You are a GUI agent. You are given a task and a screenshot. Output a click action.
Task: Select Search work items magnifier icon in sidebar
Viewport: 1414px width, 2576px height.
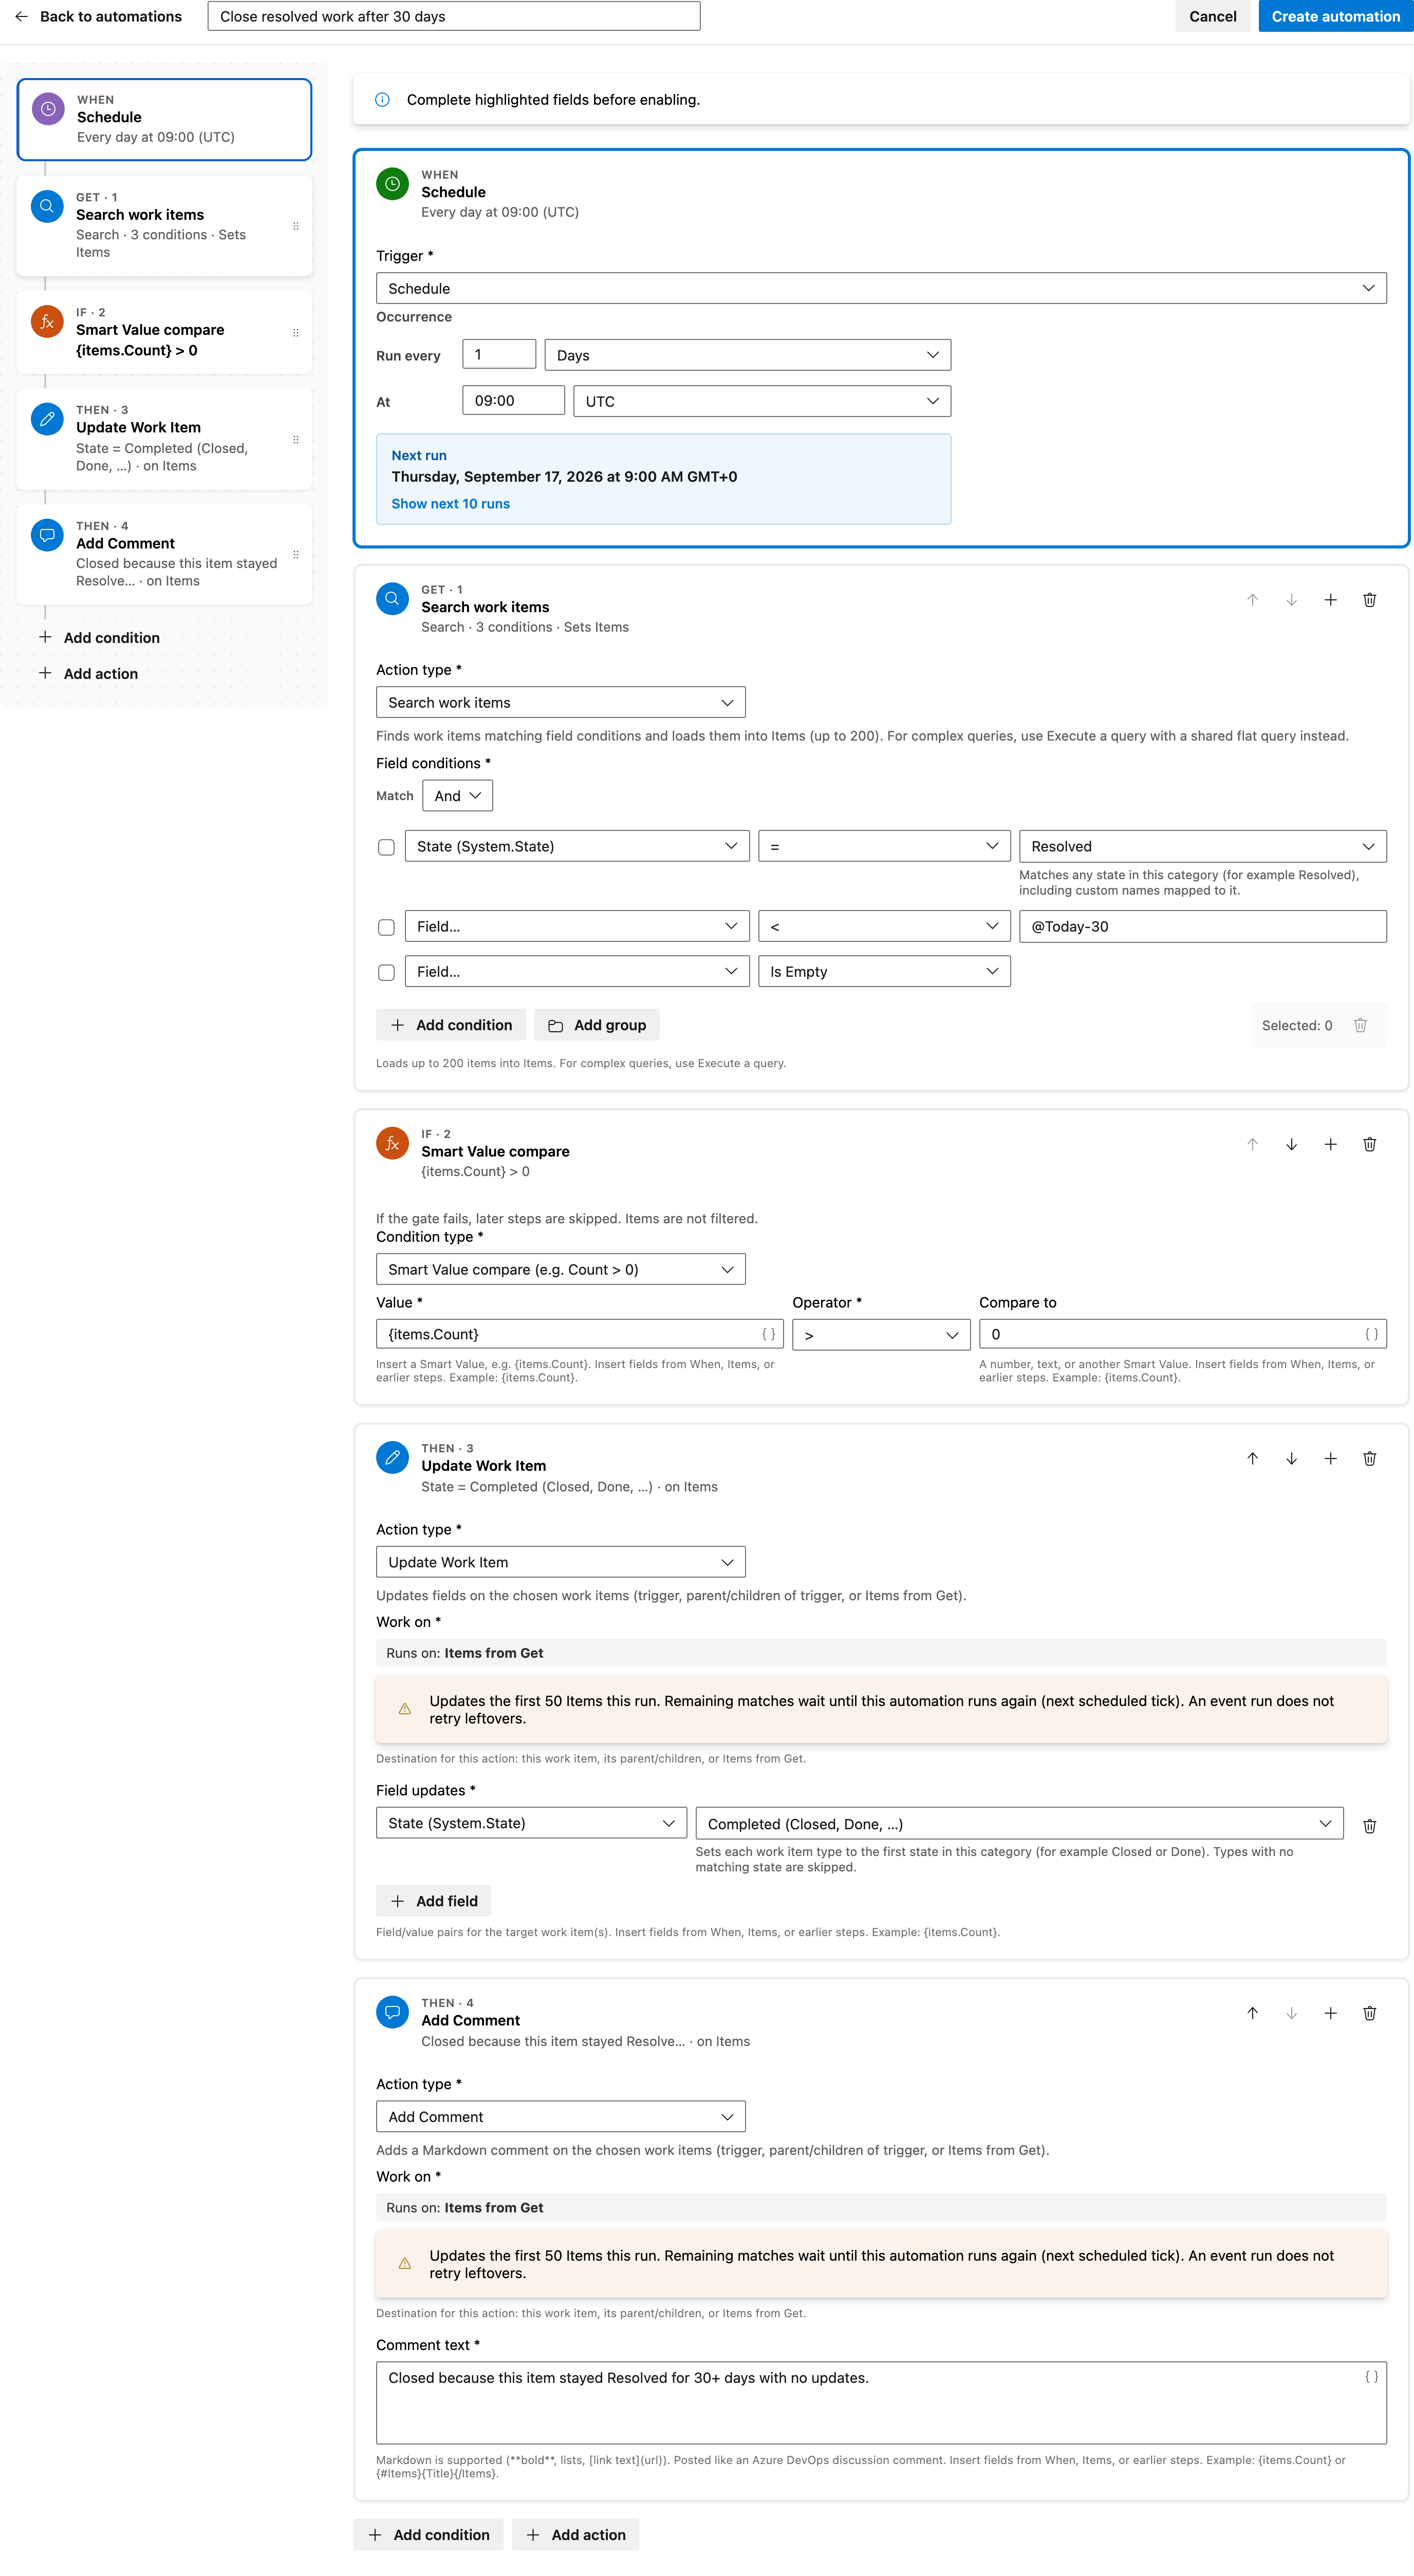tap(47, 206)
